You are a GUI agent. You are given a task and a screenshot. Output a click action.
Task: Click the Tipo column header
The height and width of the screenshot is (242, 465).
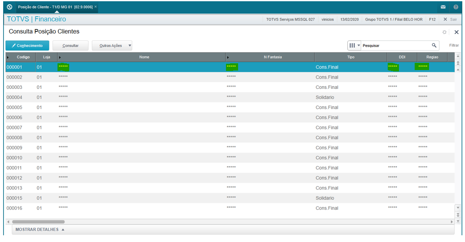(351, 57)
